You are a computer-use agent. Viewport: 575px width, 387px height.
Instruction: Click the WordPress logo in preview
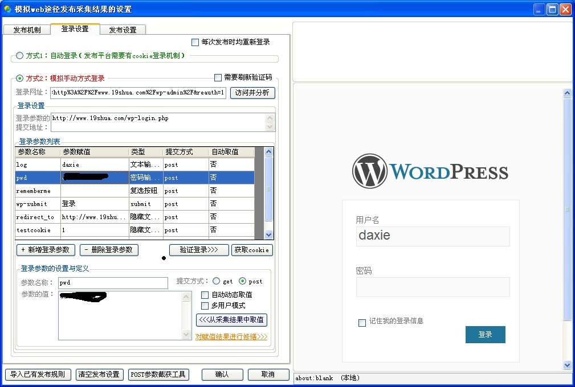430,171
